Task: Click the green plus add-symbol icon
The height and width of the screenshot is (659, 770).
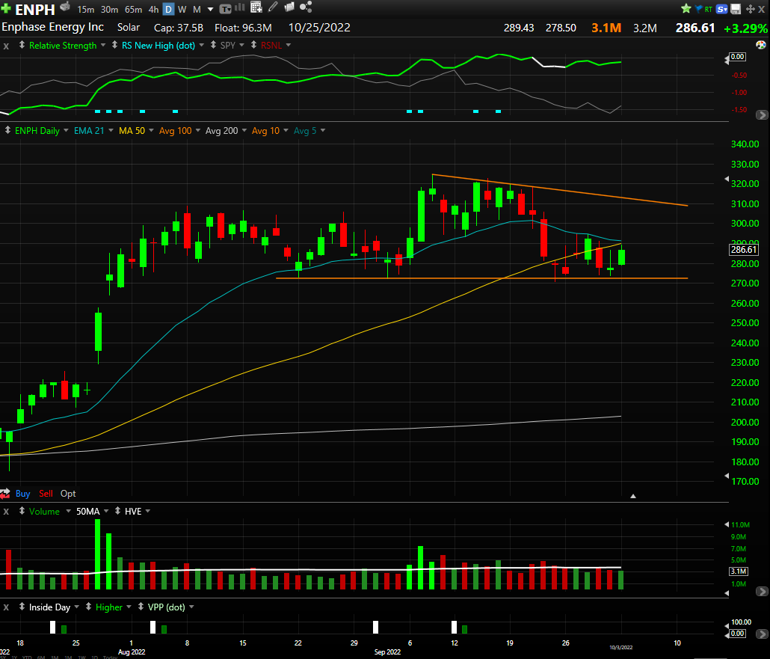Action: point(5,9)
